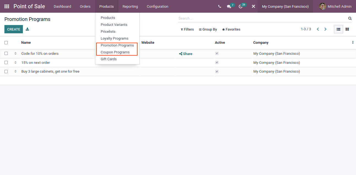Click the phone call icon
The width and height of the screenshot is (356, 175).
point(219,6)
